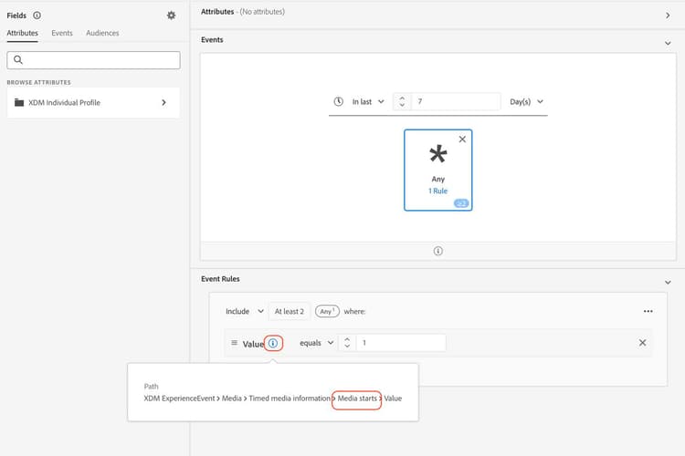
Task: Open the Include dropdown
Action: click(245, 312)
